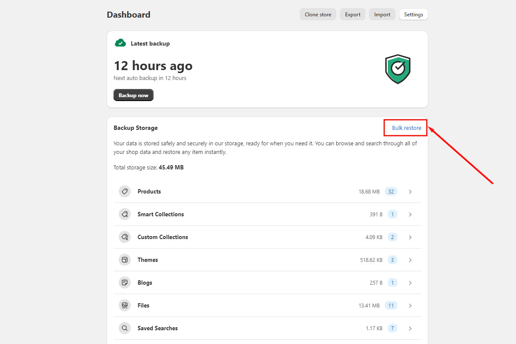Click the Products count badge showing 32
The height and width of the screenshot is (344, 516).
[391, 191]
